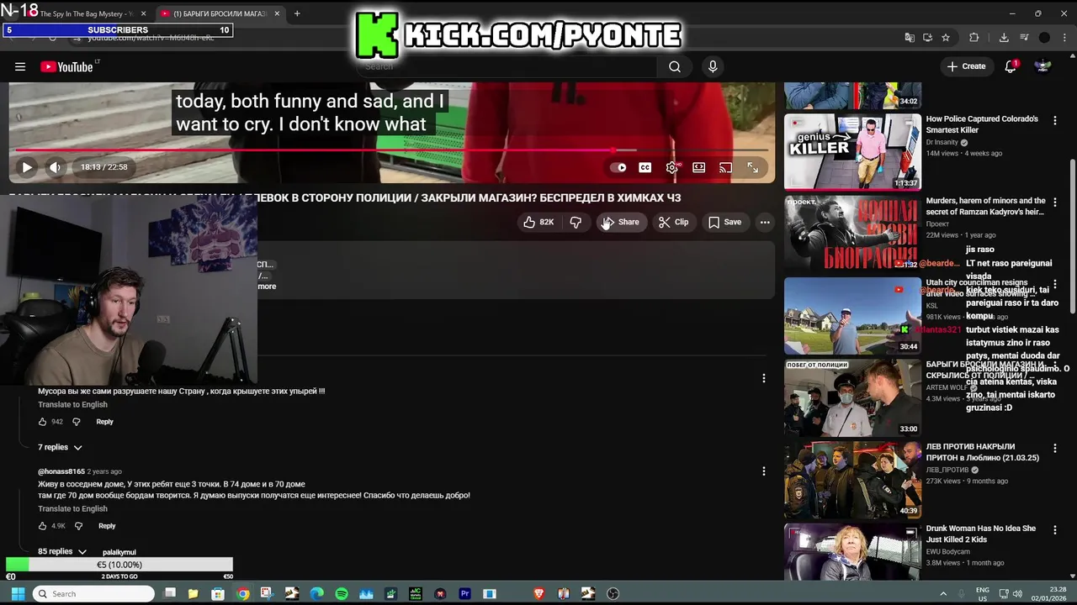Image resolution: width=1077 pixels, height=605 pixels.
Task: Open browser downloads
Action: (1004, 38)
